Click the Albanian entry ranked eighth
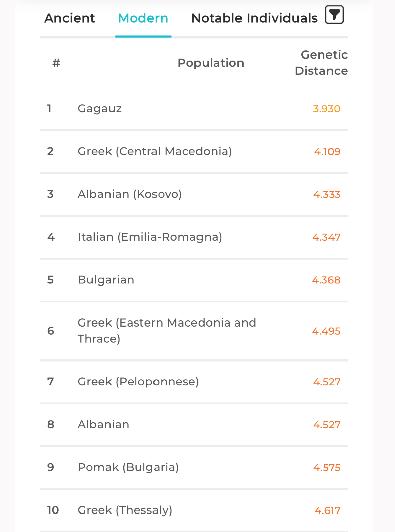The image size is (395, 532). [x=103, y=424]
